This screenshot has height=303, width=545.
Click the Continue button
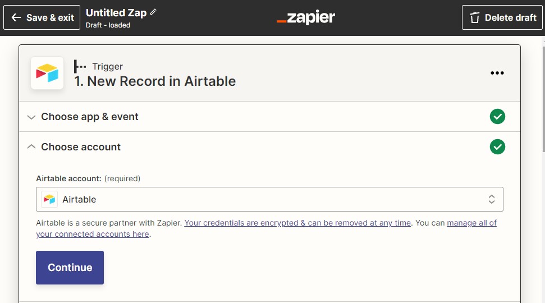pyautogui.click(x=70, y=268)
